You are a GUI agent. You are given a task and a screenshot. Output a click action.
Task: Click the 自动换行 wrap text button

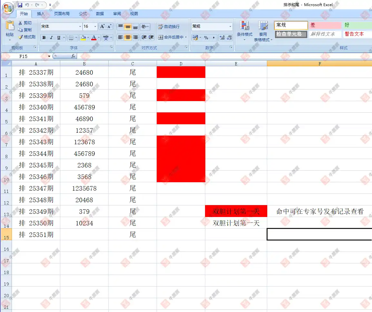pyautogui.click(x=169, y=26)
